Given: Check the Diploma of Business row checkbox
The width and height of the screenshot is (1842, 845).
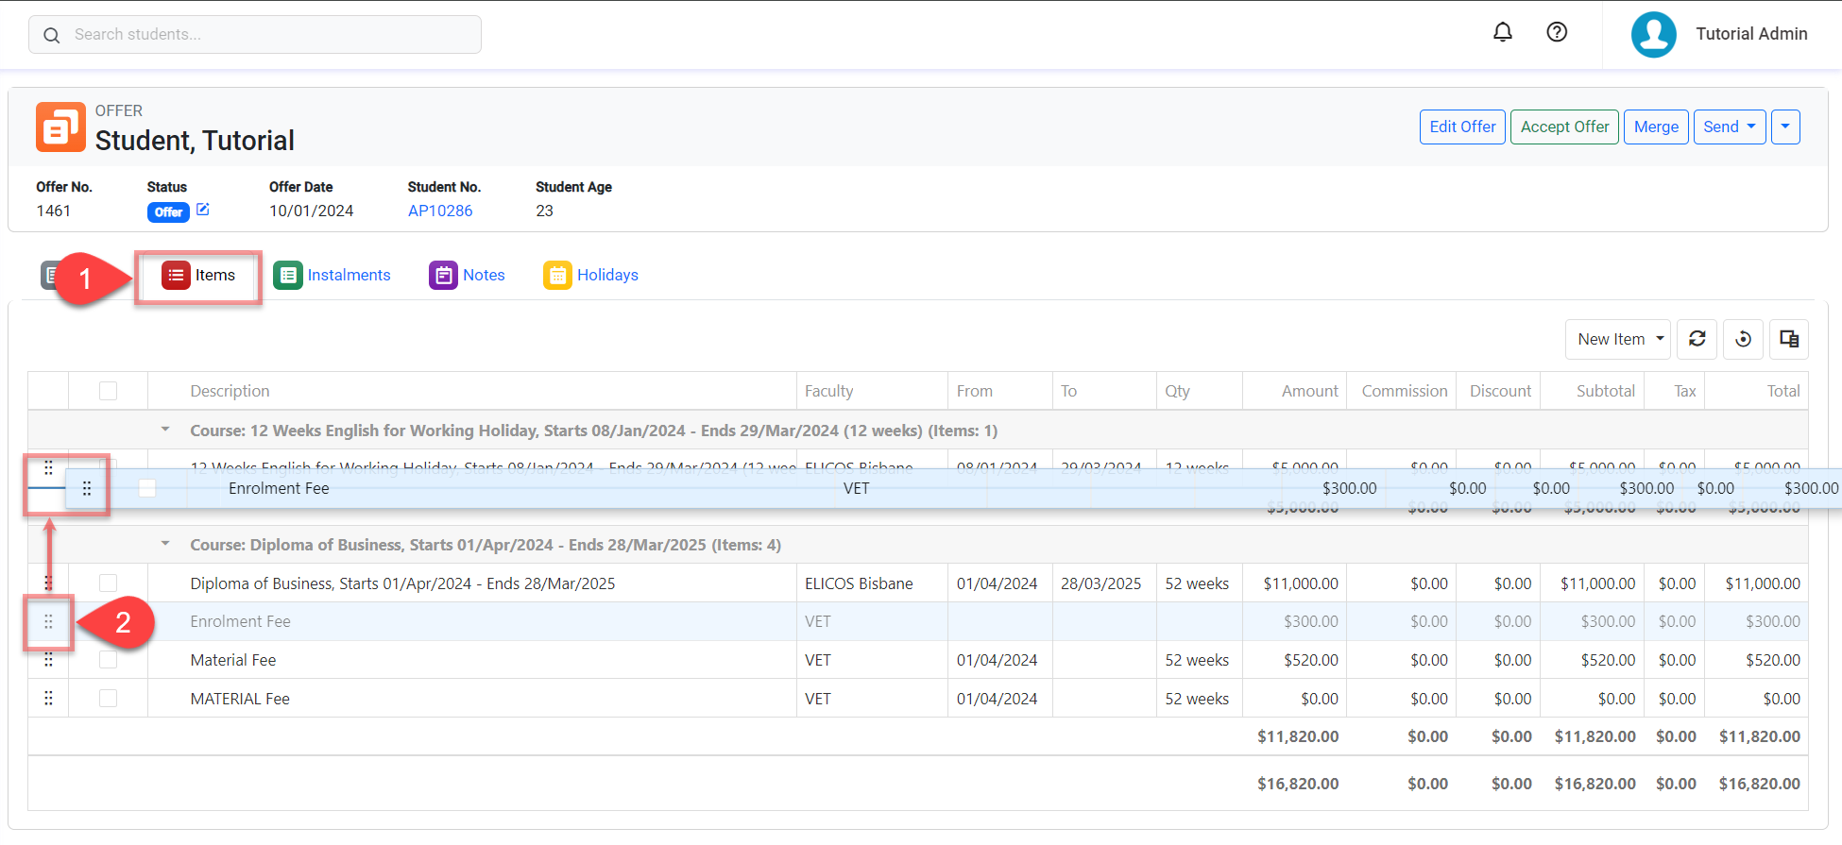Looking at the screenshot, I should 109,583.
